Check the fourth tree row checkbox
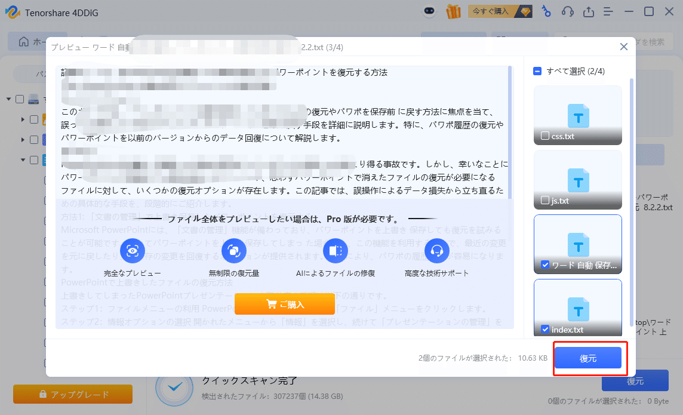This screenshot has width=683, height=415. coord(34,160)
